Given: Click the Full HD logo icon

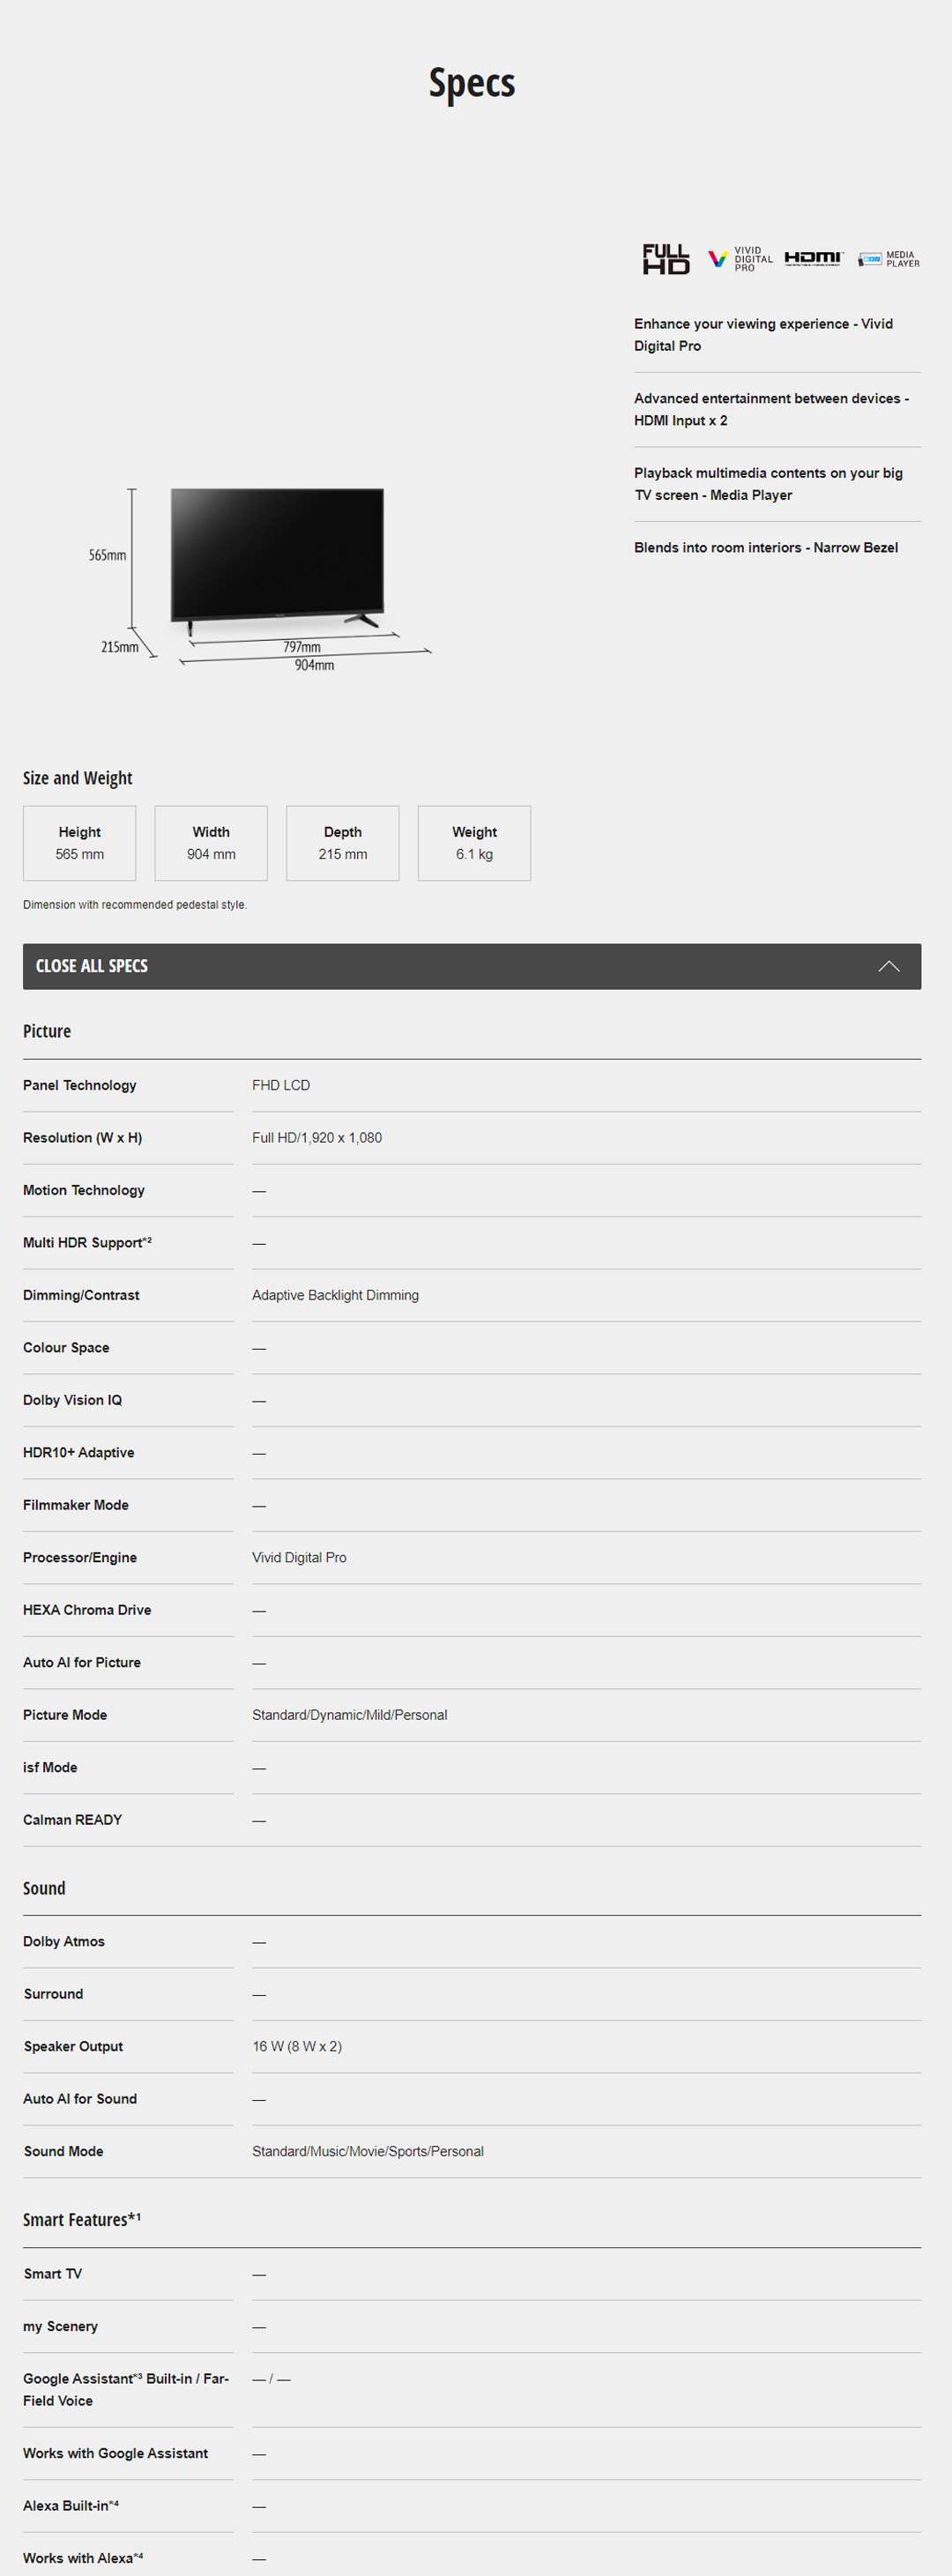Looking at the screenshot, I should (666, 259).
